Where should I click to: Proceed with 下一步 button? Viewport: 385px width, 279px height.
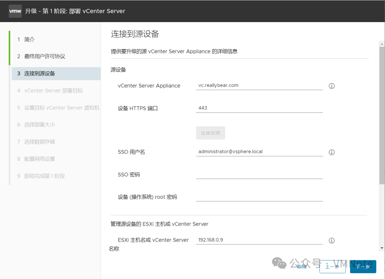pyautogui.click(x=363, y=267)
